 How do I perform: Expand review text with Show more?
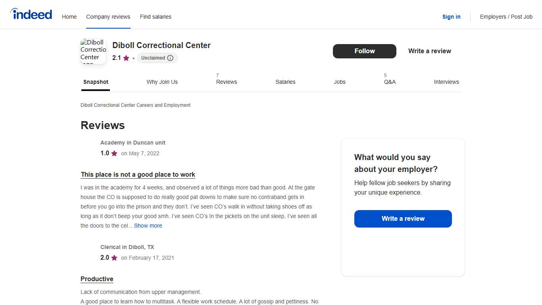148,226
